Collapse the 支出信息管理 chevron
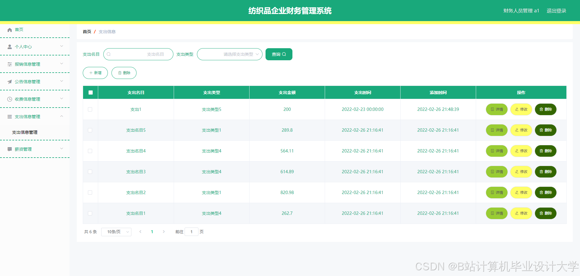 point(62,116)
